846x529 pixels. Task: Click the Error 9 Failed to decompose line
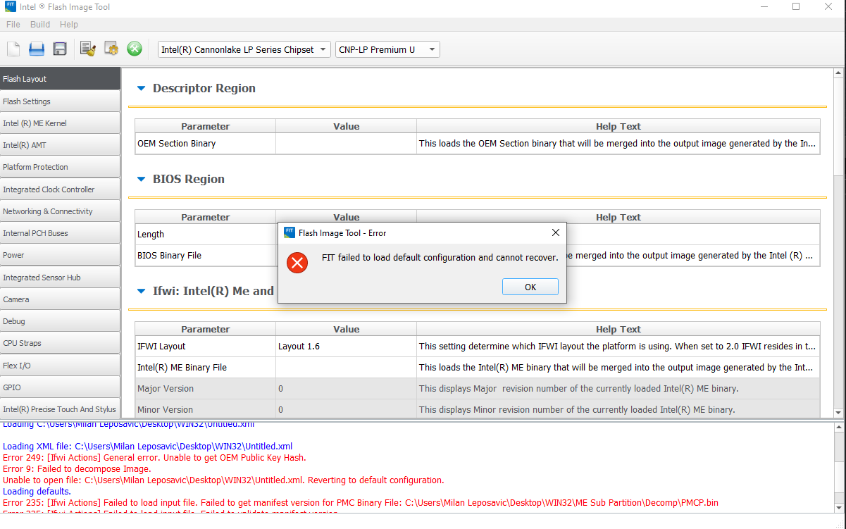(x=77, y=468)
